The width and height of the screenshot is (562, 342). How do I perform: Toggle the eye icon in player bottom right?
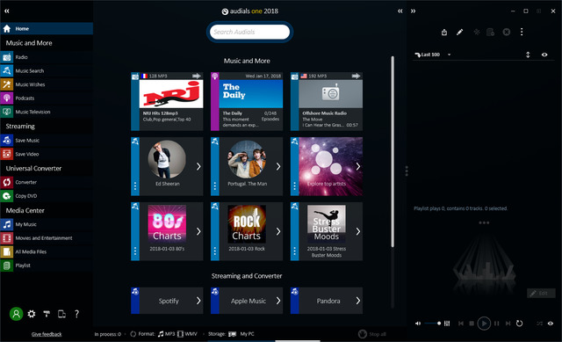(x=551, y=324)
